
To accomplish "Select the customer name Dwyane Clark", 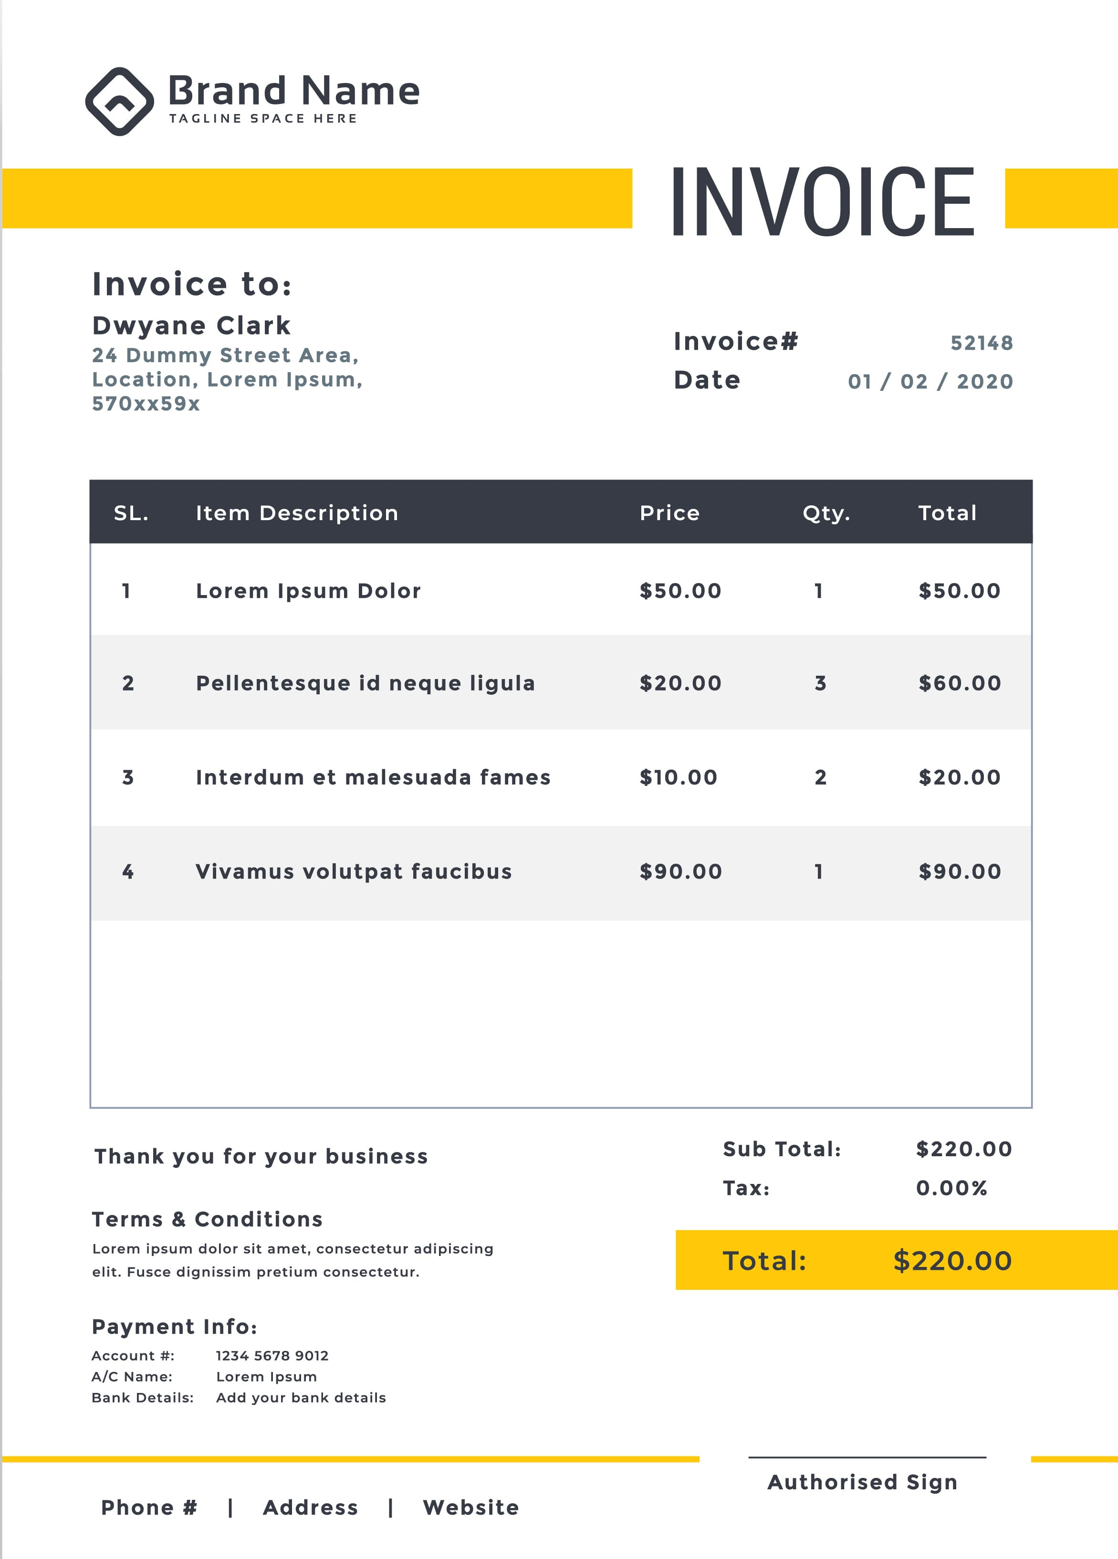I will [x=191, y=325].
